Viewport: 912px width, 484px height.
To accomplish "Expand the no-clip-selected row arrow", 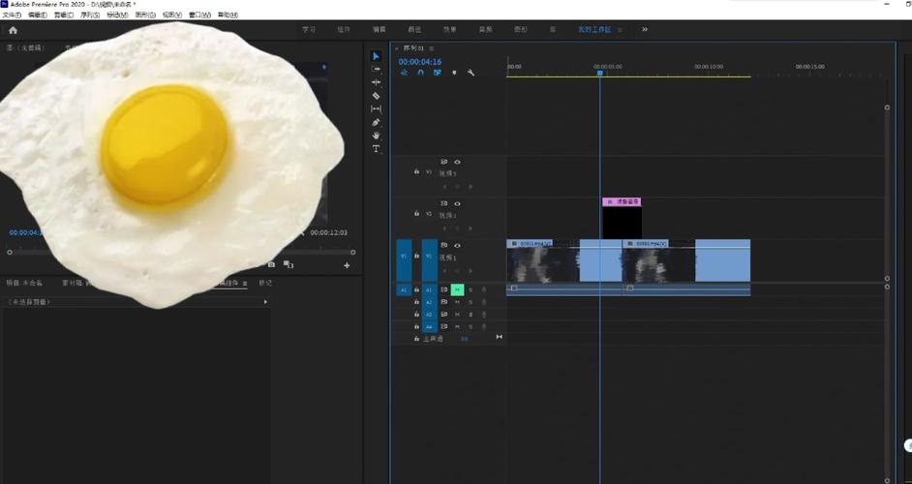I will (x=265, y=302).
